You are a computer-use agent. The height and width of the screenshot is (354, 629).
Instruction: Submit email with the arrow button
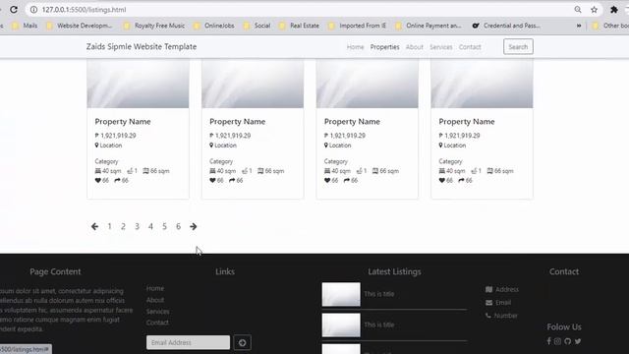(x=243, y=342)
